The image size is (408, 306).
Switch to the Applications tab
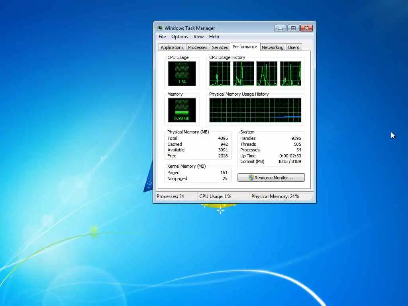coord(172,47)
